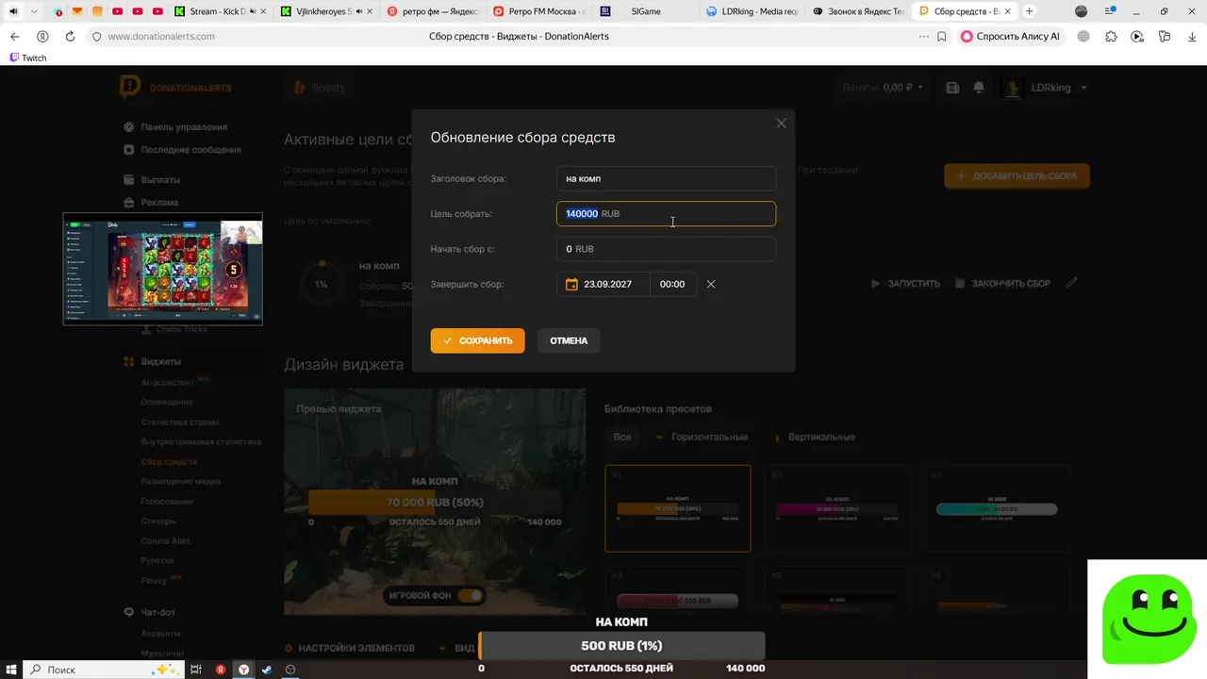Click the pencil edit icon of goal
Screen dimensions: 1207x679
coord(1072,282)
